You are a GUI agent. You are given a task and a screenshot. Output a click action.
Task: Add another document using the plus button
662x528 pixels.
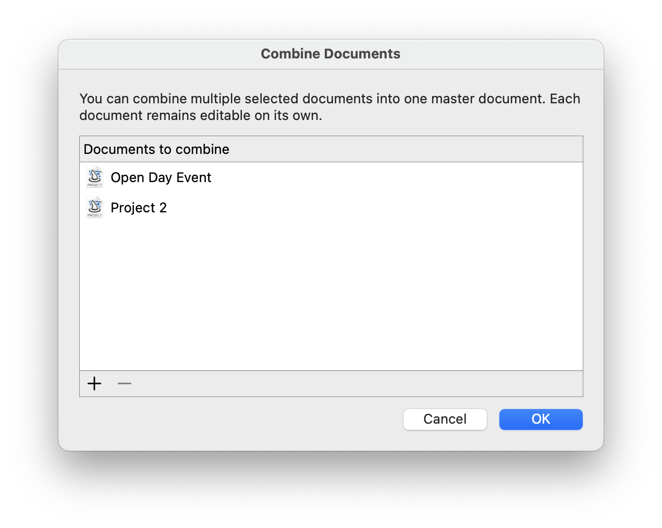coord(94,383)
